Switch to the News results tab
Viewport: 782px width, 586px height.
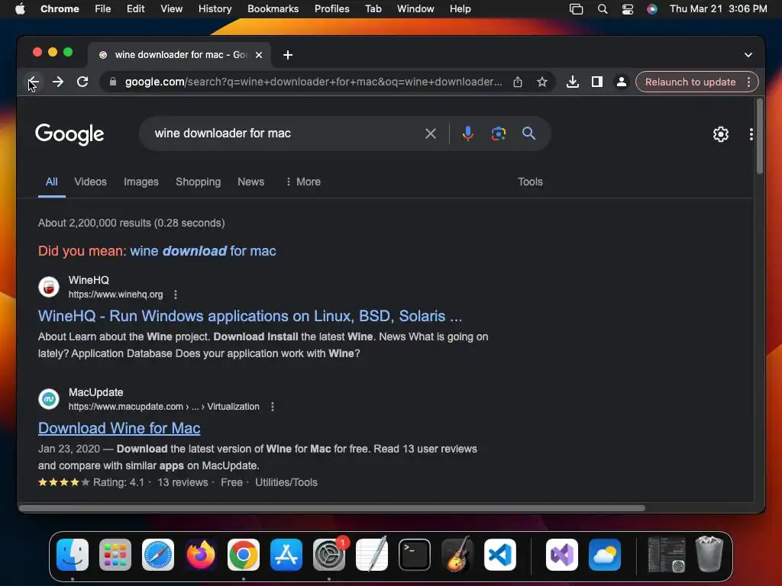(x=250, y=182)
